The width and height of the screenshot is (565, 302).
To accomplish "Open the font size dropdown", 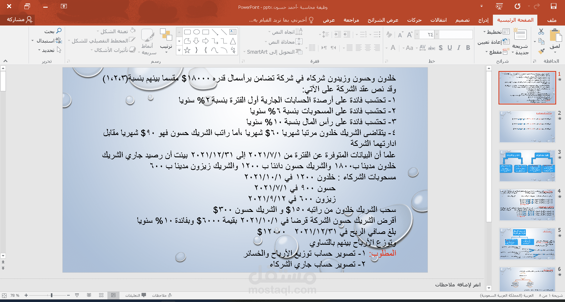I will pyautogui.click(x=417, y=34).
